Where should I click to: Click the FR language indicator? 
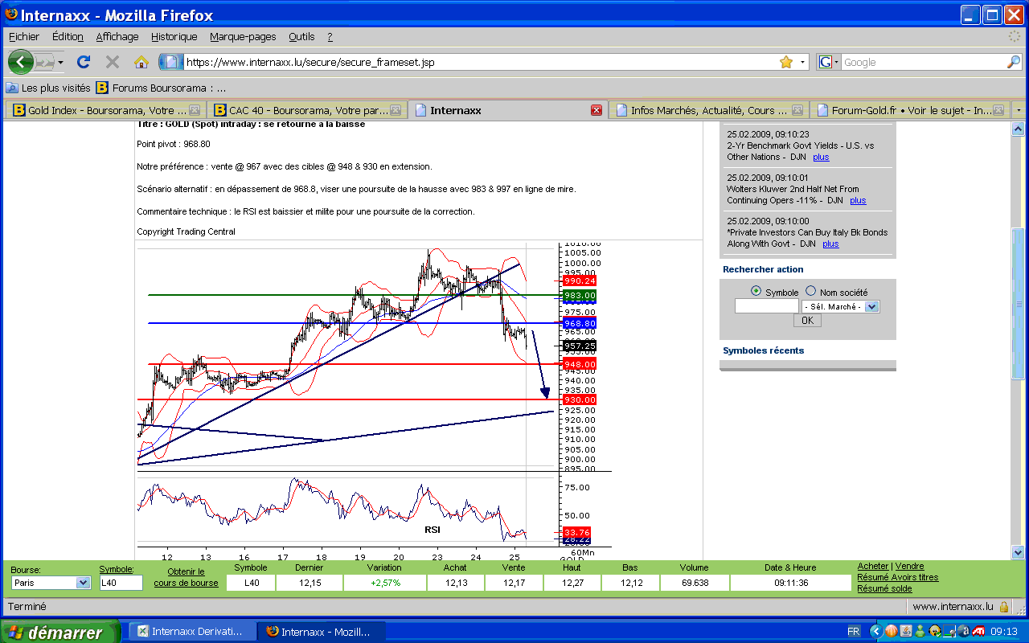(854, 632)
